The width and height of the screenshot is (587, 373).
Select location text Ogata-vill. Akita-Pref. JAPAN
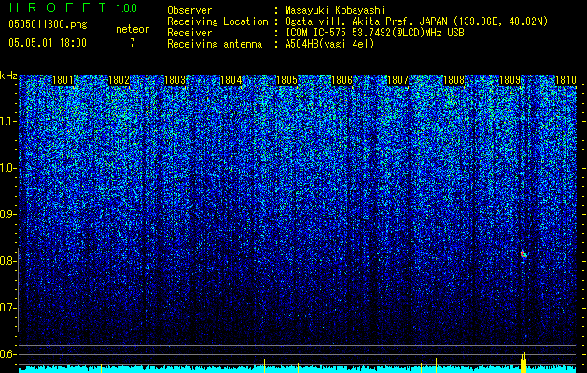367,21
